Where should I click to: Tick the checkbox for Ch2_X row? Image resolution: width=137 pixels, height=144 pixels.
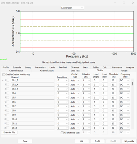click(x=8, y=84)
